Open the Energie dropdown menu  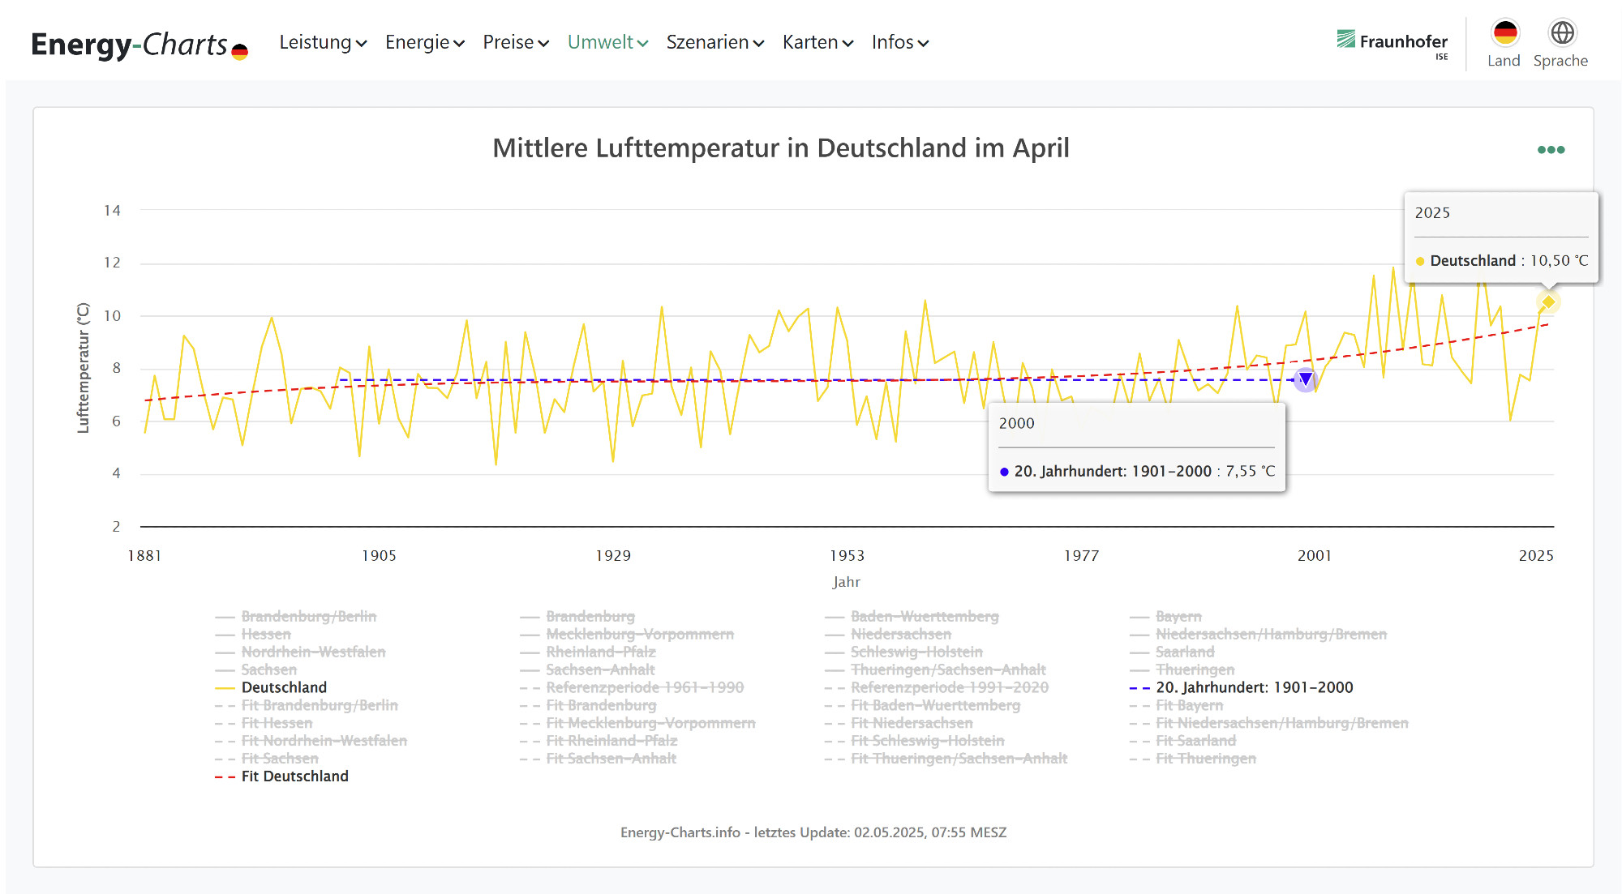pyautogui.click(x=425, y=42)
